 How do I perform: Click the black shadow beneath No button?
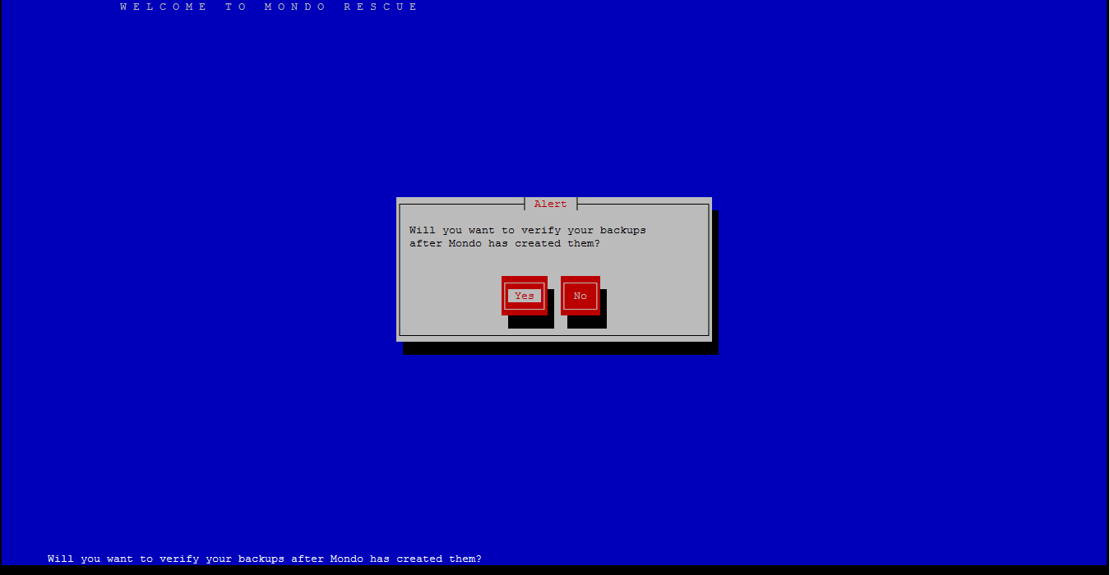586,322
